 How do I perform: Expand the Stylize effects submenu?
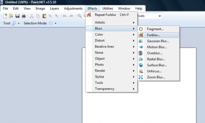click(x=111, y=77)
